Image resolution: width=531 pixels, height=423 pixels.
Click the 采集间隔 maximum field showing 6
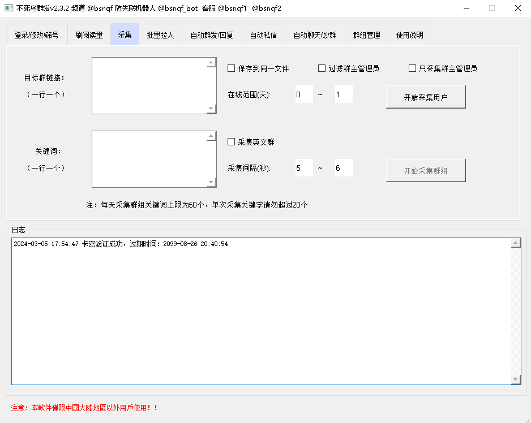click(344, 168)
